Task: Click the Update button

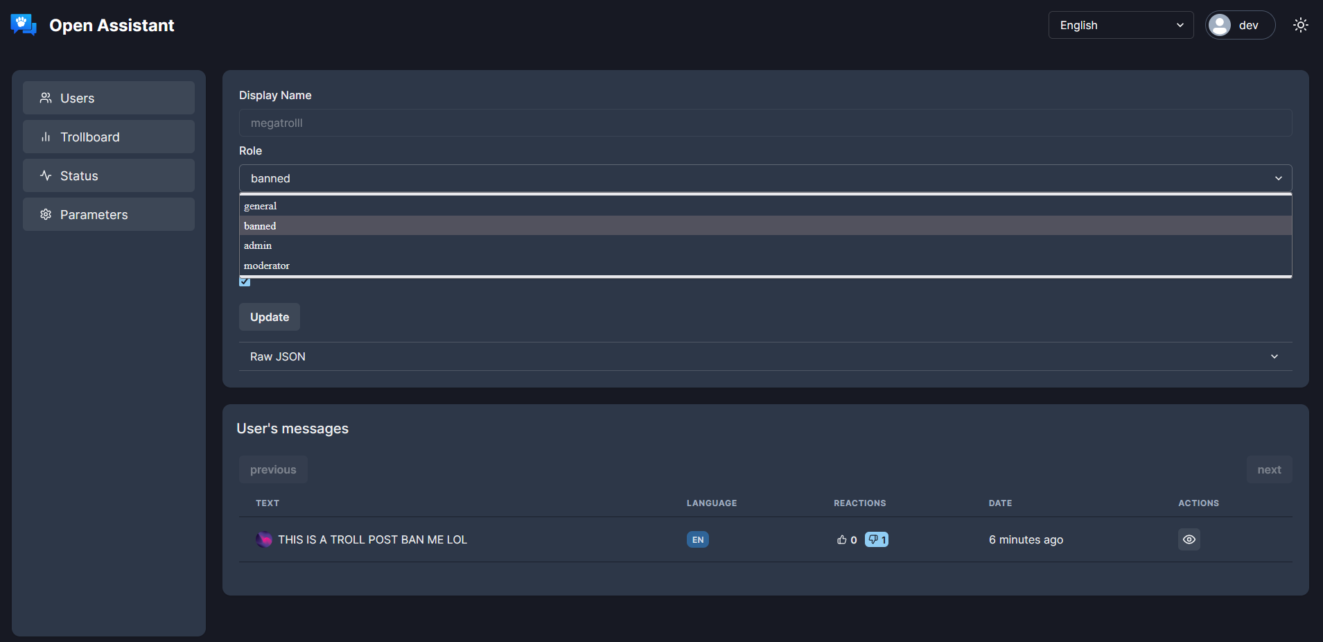Action: [270, 317]
